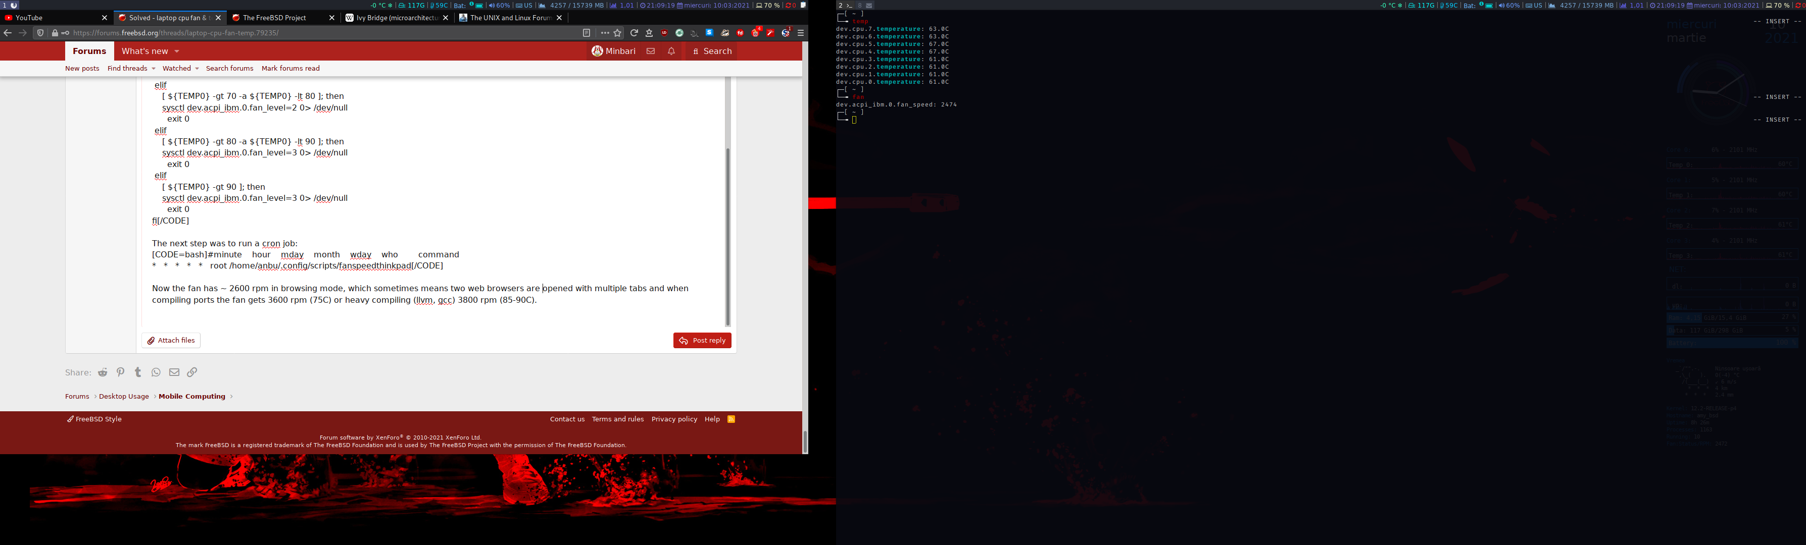This screenshot has height=545, width=1806.
Task: Click the New posts link
Action: 82,69
